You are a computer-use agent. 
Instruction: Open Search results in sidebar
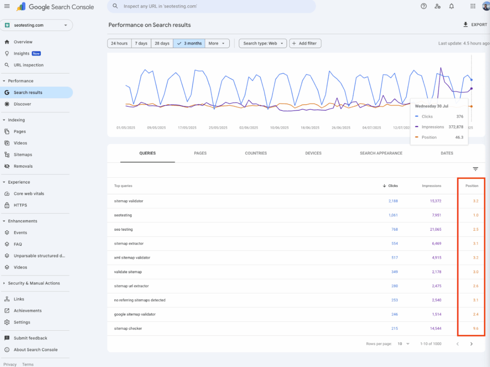(x=36, y=92)
